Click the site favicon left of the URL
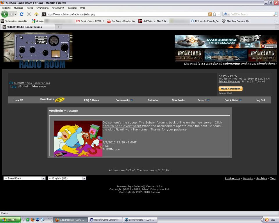279x223 pixels. 44,14
